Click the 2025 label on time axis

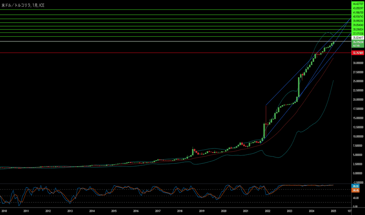333,211
